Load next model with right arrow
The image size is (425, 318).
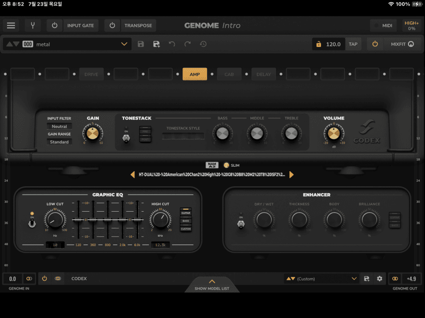pos(291,175)
